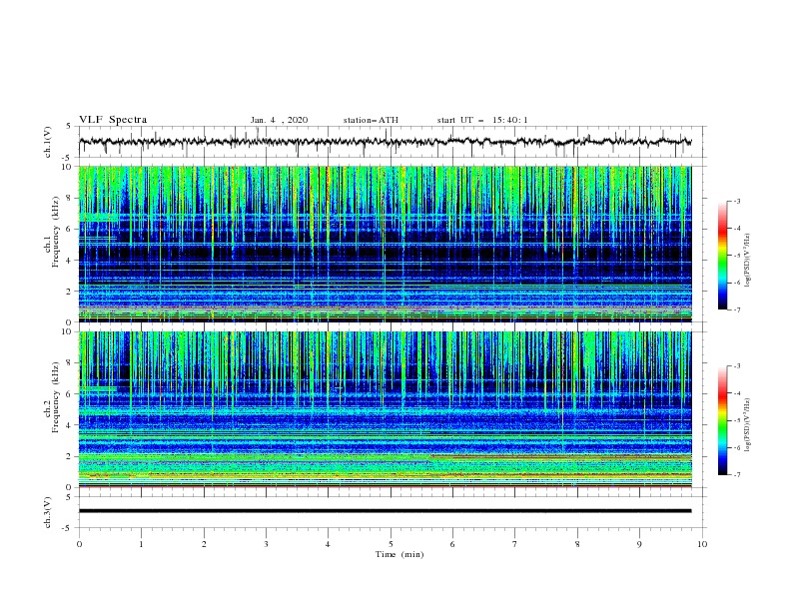Viewport: 791px width, 611px height.
Task: Click the "-7" value on the ch.2 colorbar
Action: point(736,474)
